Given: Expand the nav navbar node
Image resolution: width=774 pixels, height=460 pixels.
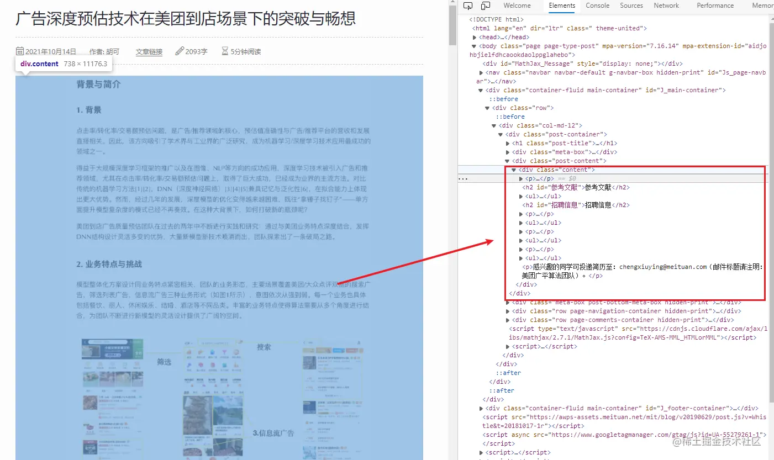Looking at the screenshot, I should point(481,72).
